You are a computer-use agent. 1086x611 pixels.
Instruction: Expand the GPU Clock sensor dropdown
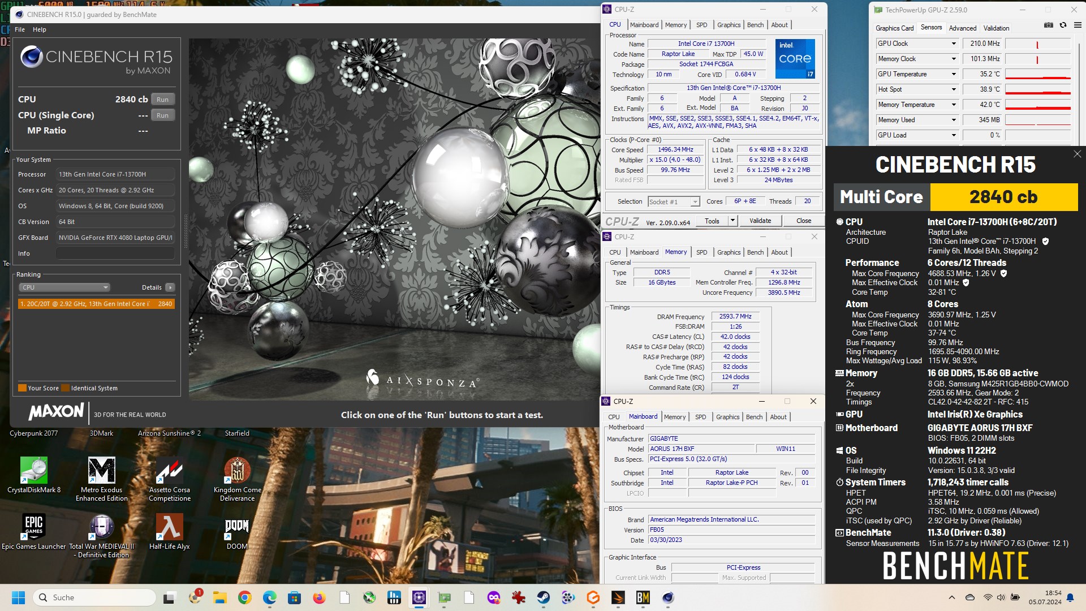click(x=954, y=44)
